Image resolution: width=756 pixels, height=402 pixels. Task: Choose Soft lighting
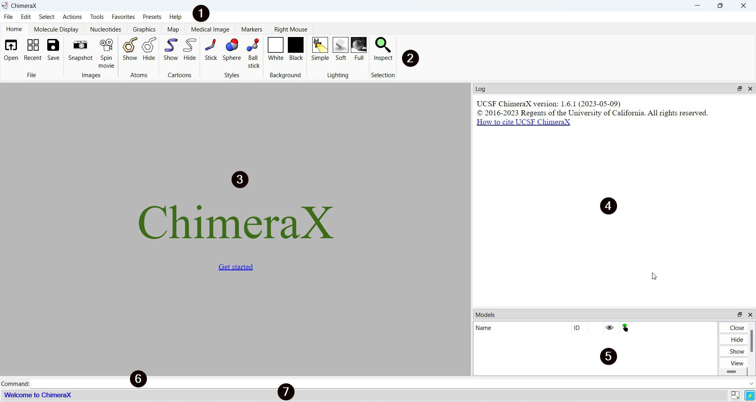[341, 50]
